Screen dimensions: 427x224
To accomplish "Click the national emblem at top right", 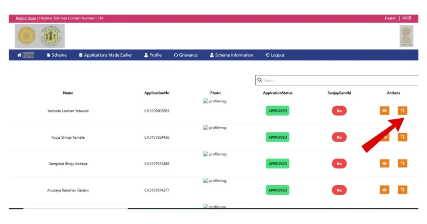I will (x=406, y=36).
